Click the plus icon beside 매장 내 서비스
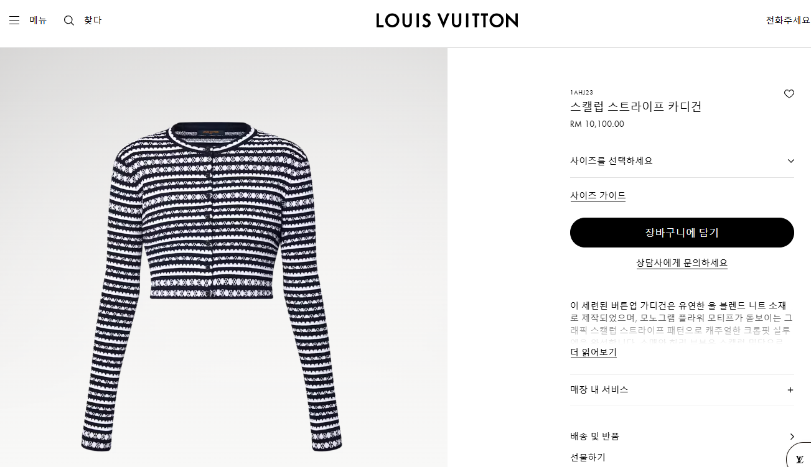The height and width of the screenshot is (467, 811). coord(790,390)
